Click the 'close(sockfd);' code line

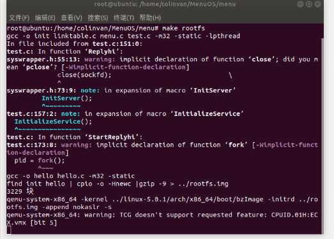(x=84, y=75)
